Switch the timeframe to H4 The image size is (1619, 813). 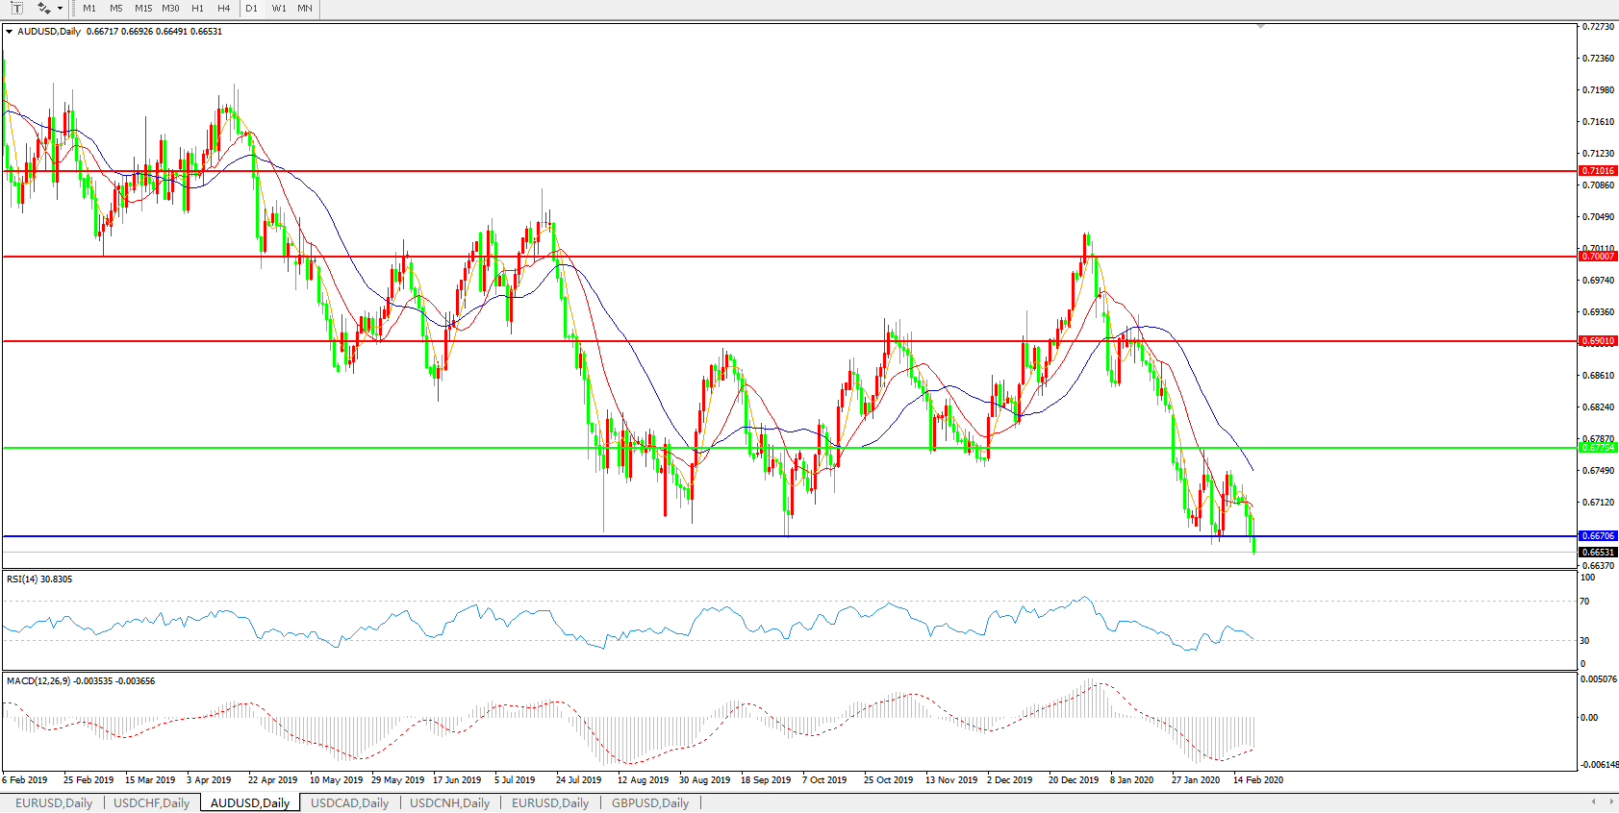[223, 9]
